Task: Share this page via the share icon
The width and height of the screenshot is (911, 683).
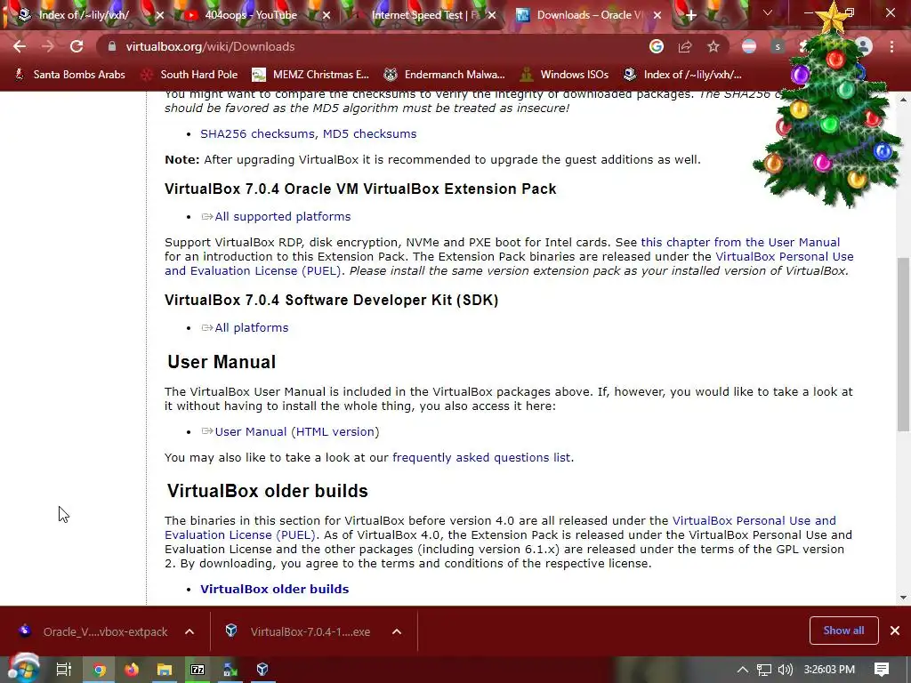Action: (685, 46)
